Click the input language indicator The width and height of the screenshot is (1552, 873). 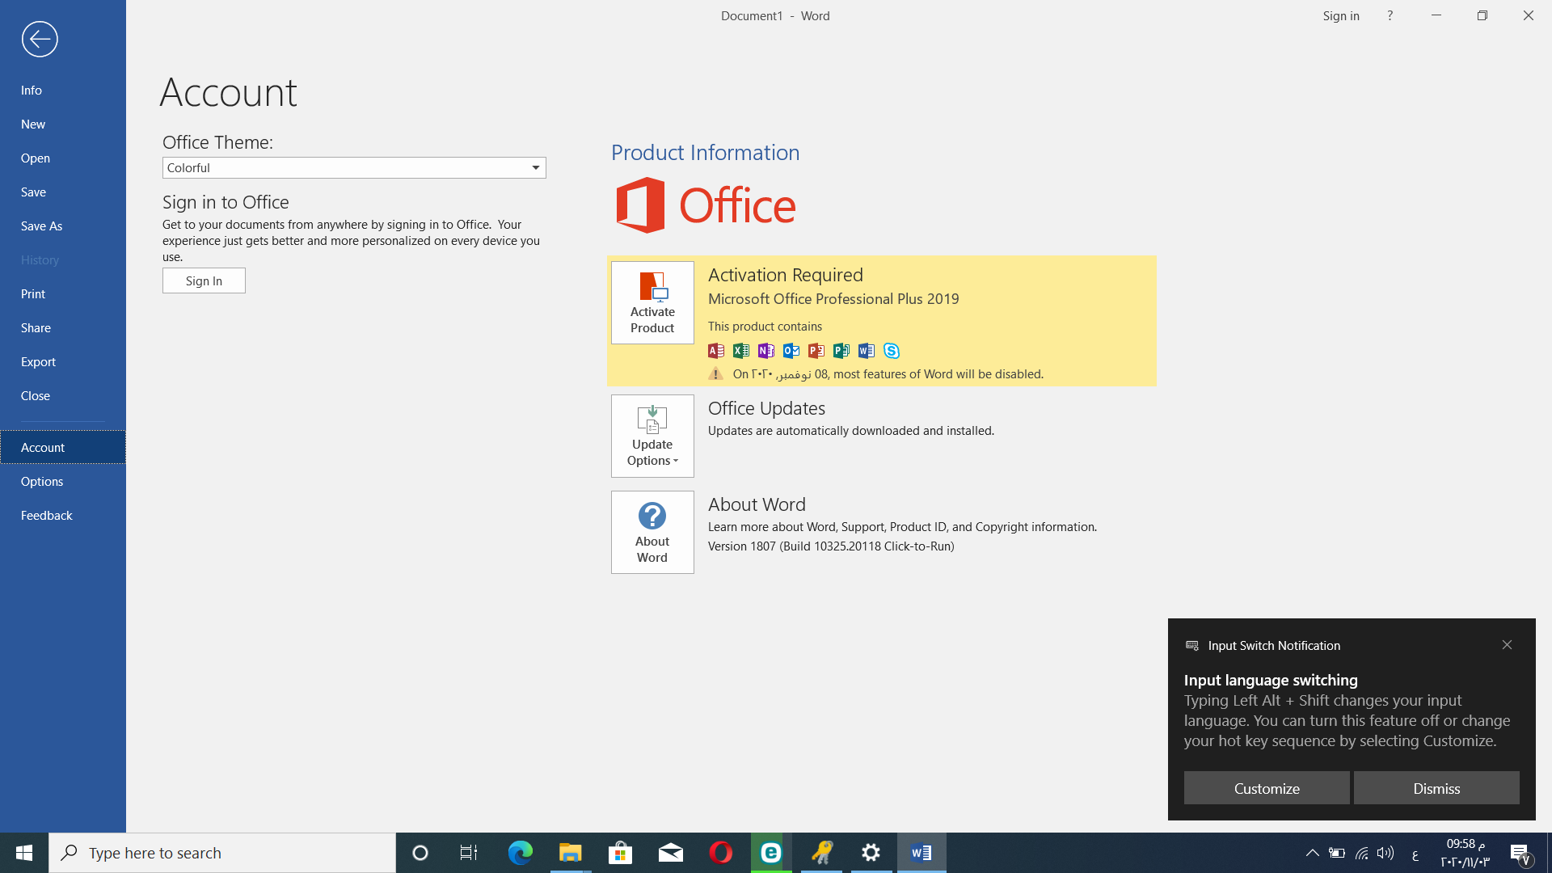(x=1415, y=854)
